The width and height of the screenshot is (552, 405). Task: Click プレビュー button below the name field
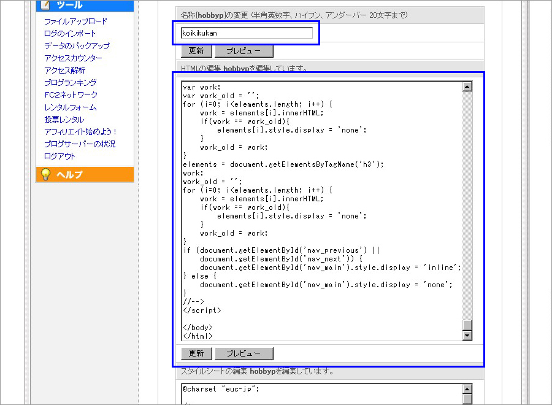coord(244,51)
